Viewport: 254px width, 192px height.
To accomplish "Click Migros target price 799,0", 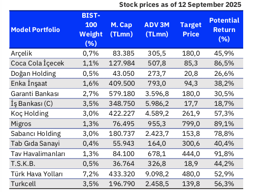I will click(191, 124).
